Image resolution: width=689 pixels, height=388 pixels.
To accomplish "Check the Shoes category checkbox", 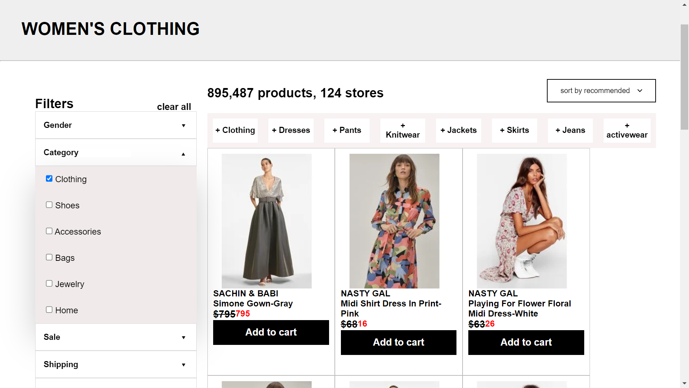I will pos(49,205).
